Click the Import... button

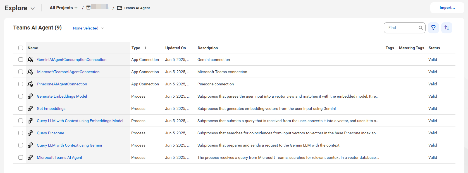tap(447, 8)
